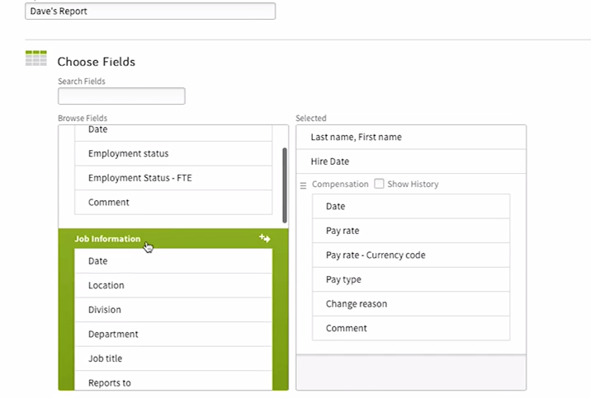Select the partially visible Date field at the top of Browse Fields
The width and height of the screenshot is (591, 398).
pyautogui.click(x=173, y=133)
